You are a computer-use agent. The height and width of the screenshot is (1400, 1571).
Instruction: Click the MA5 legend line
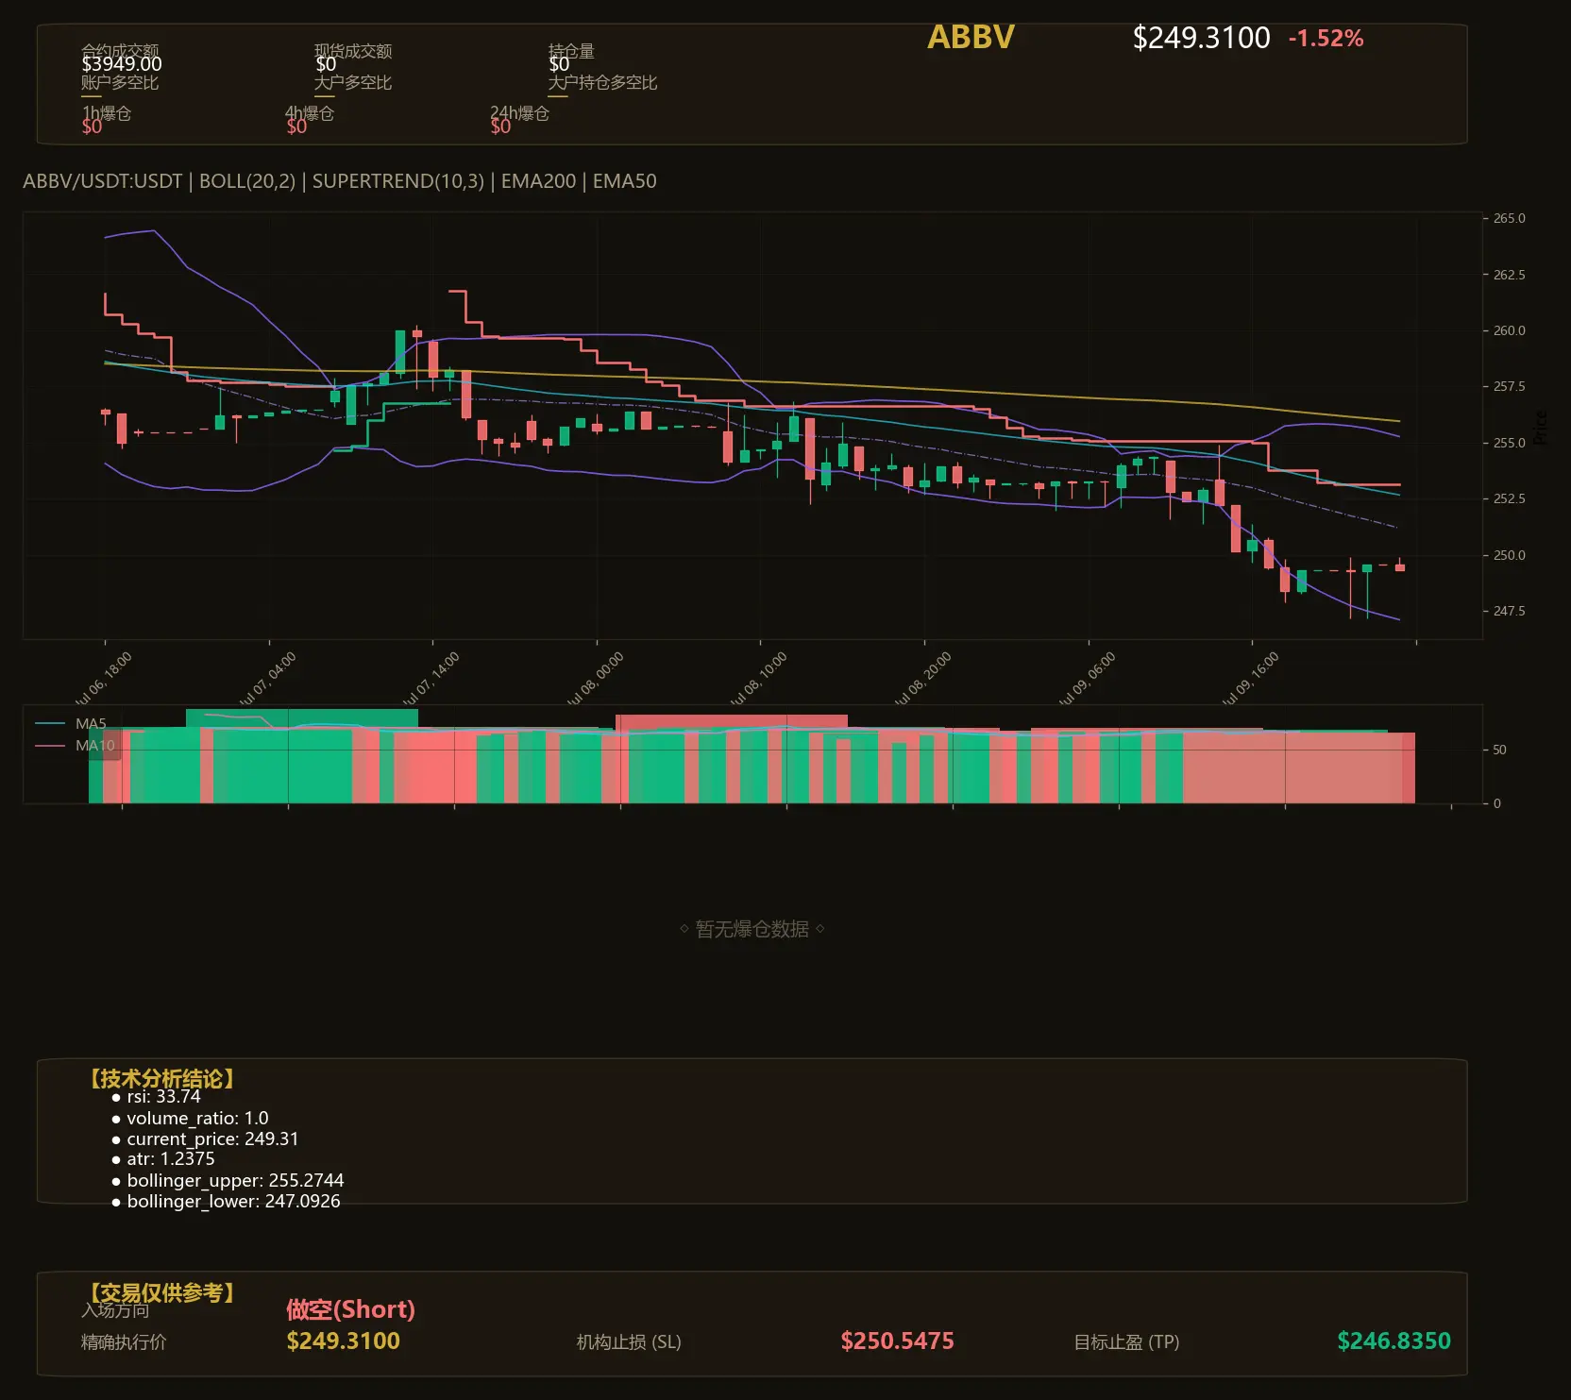tap(71, 724)
